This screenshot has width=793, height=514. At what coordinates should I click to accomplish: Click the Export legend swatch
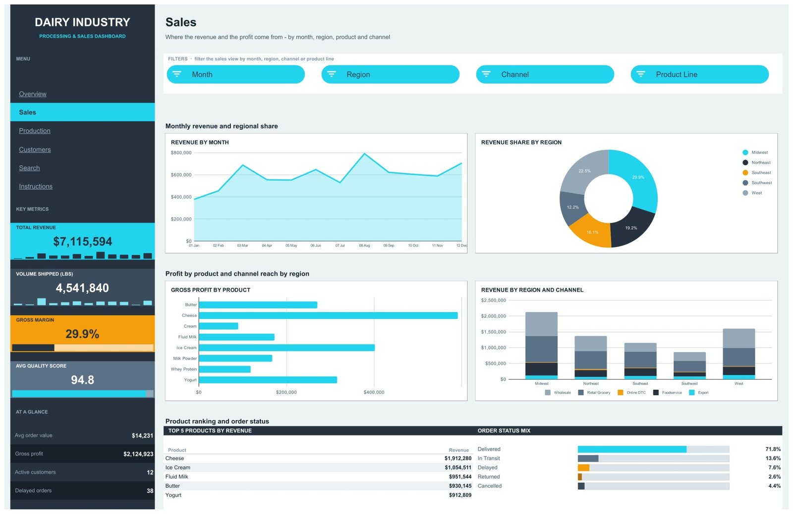point(692,393)
